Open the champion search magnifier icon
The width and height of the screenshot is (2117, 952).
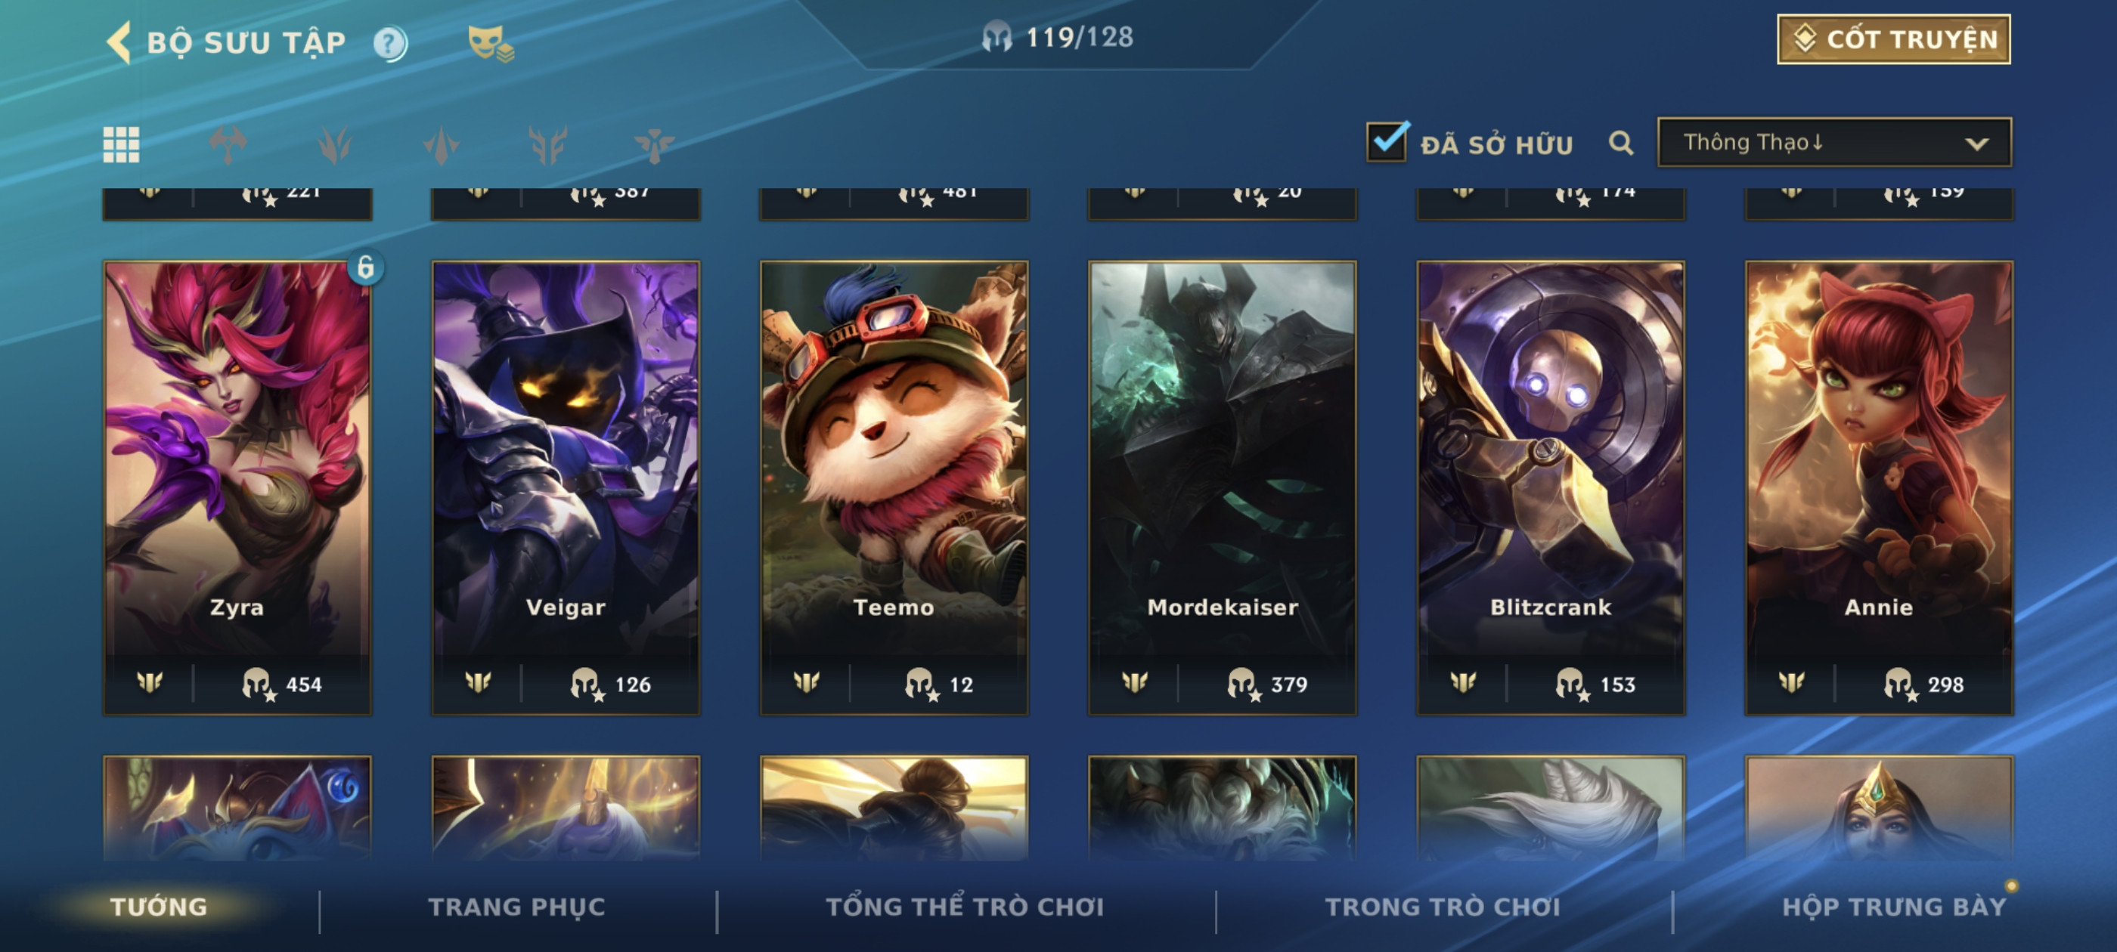point(1620,144)
